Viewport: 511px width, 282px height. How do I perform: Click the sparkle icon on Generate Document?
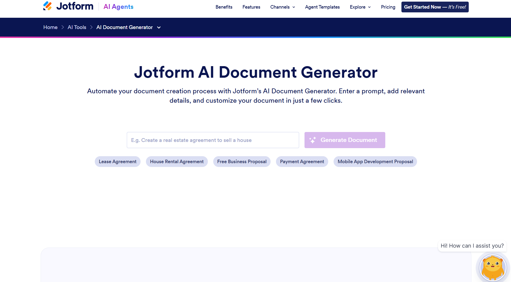313,140
